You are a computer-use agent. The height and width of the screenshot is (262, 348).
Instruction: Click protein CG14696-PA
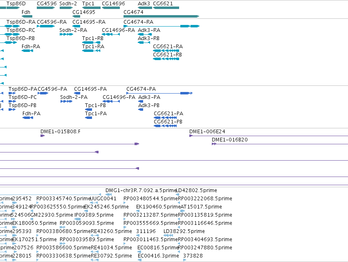(119, 97)
